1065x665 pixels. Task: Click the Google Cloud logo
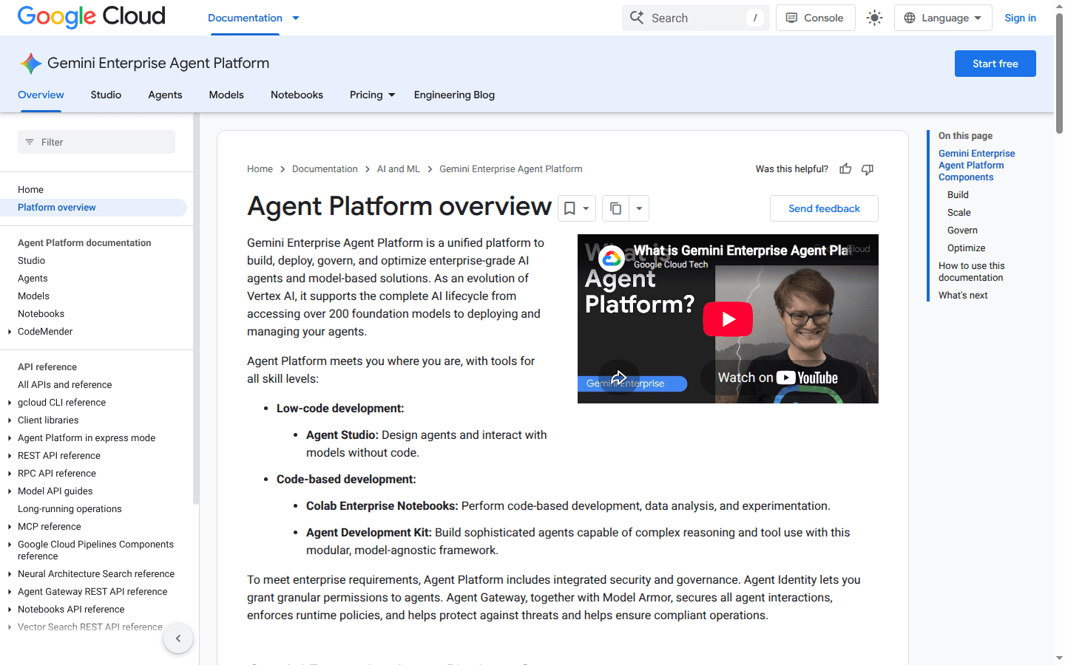91,17
